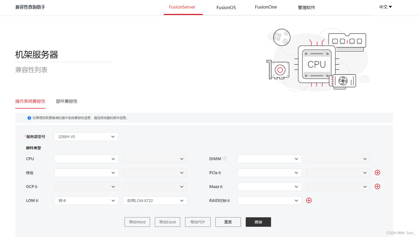Screen dimensions: 419x237
Task: Open the 服务器型号 2288H V5 dropdown
Action: coord(86,137)
